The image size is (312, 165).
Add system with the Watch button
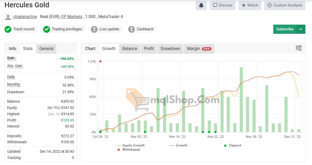point(250,5)
